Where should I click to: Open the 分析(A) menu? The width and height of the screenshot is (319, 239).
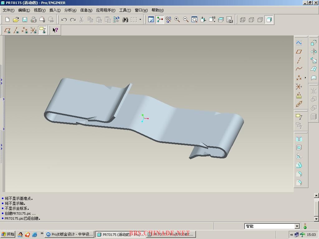(x=70, y=10)
